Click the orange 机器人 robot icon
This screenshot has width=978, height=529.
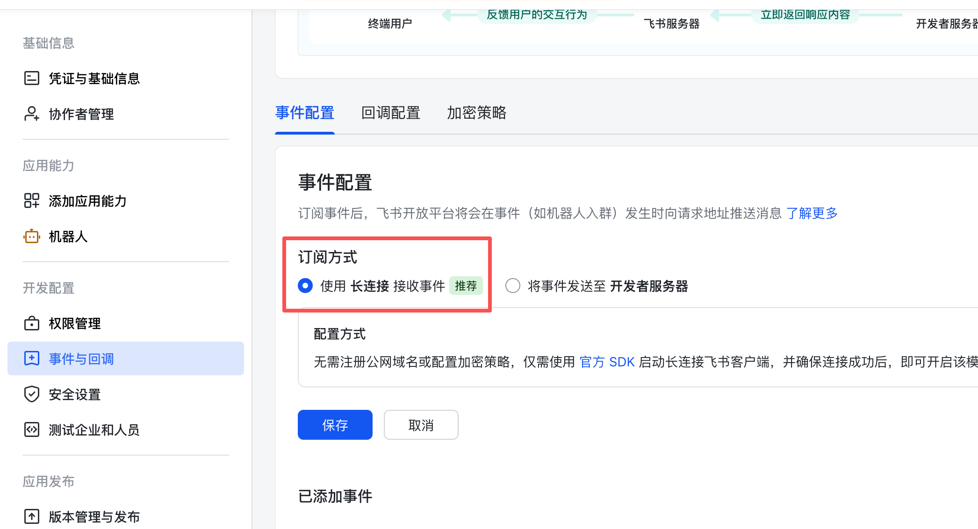pyautogui.click(x=31, y=236)
